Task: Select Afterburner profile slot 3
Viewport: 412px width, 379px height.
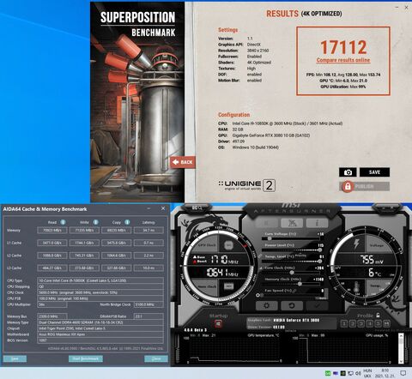Action: click(360, 323)
